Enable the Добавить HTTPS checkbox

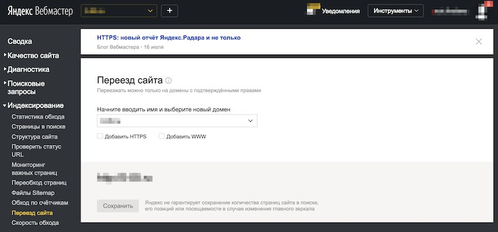pyautogui.click(x=100, y=136)
